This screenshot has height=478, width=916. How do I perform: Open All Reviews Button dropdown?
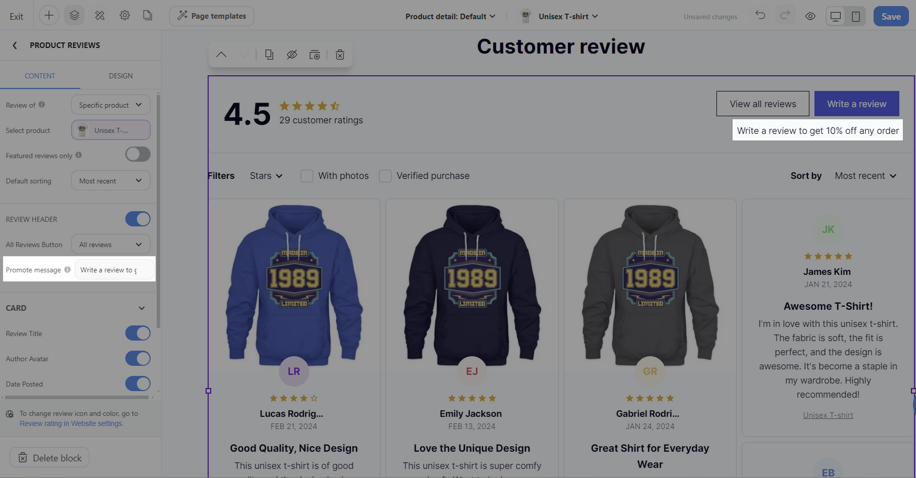coord(110,244)
